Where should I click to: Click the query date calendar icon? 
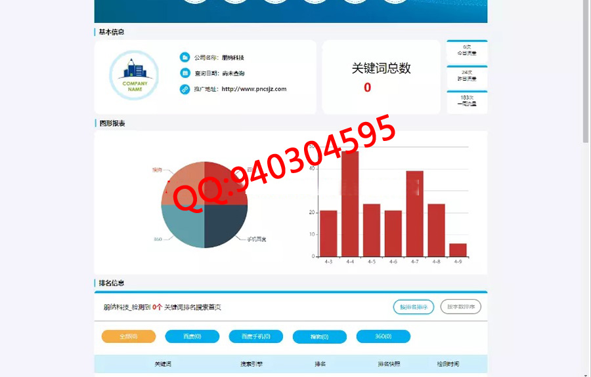(x=185, y=73)
